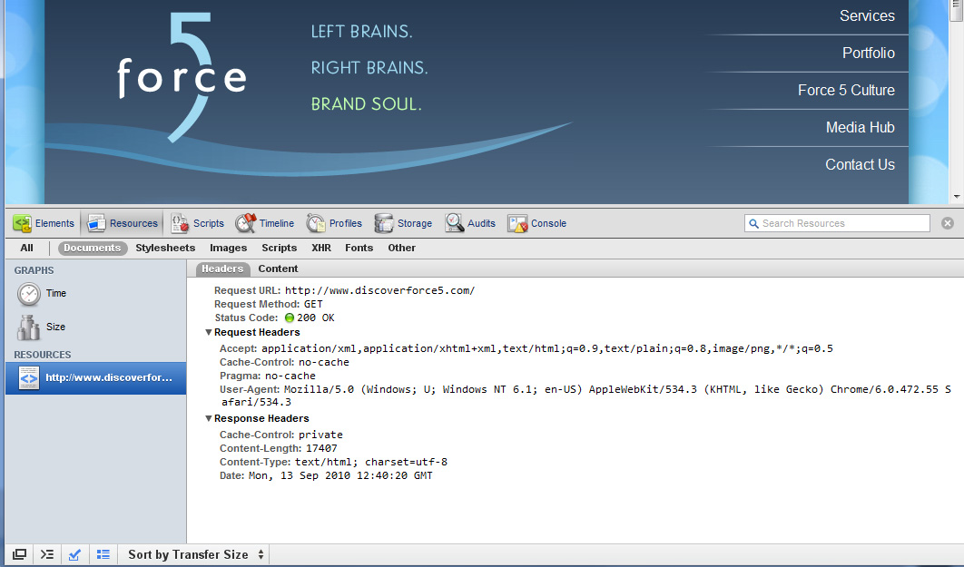Screen dimensions: 964x567
Task: Click the request Cache-Control no-cache header
Action: [x=284, y=363]
